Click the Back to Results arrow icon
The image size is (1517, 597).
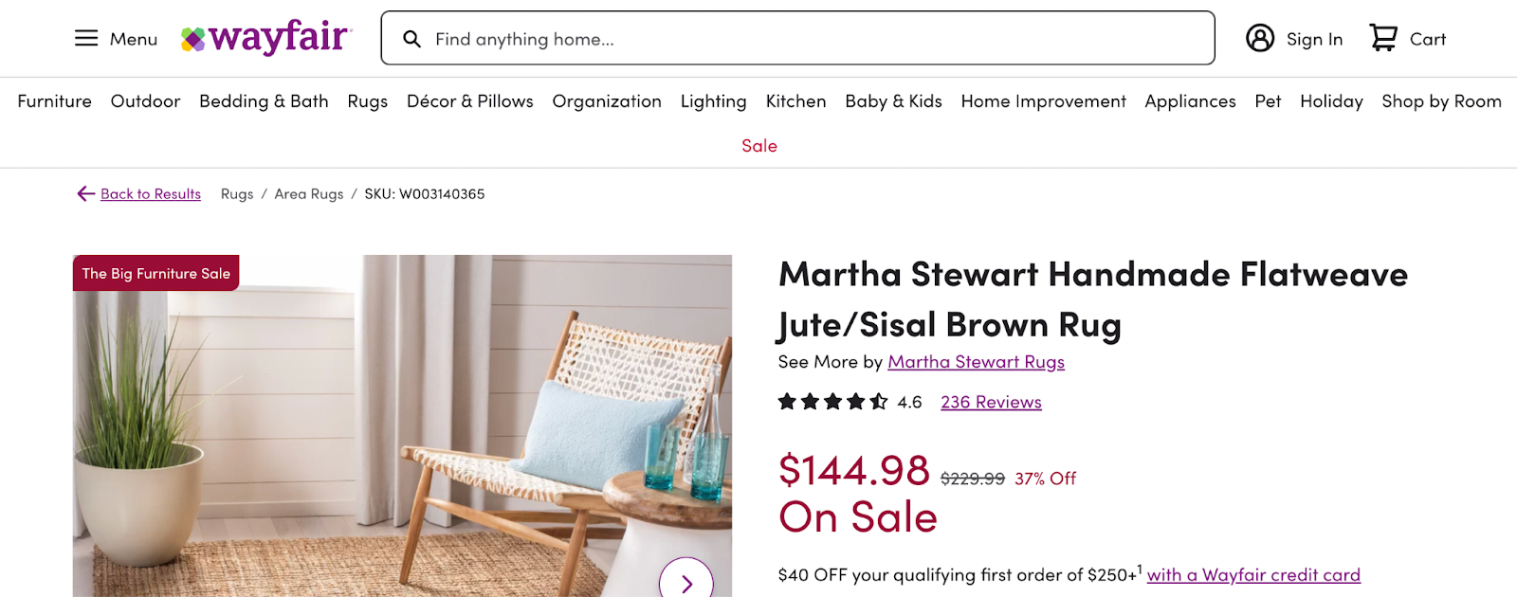pos(85,193)
